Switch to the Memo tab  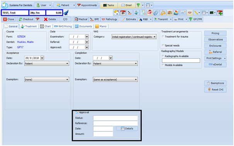pyautogui.click(x=101, y=26)
